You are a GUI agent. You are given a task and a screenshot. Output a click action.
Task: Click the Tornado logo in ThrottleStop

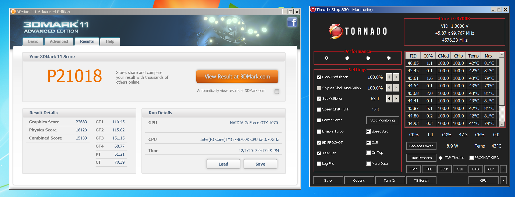(x=358, y=31)
